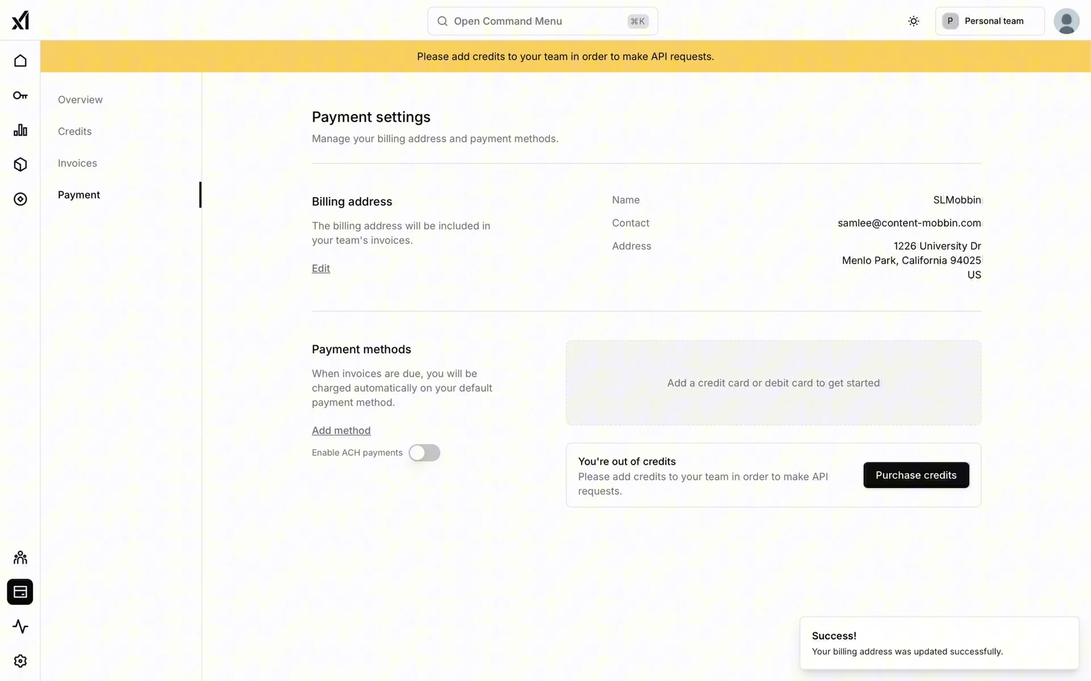Enable ACH payments switch
This screenshot has width=1091, height=681.
point(424,453)
